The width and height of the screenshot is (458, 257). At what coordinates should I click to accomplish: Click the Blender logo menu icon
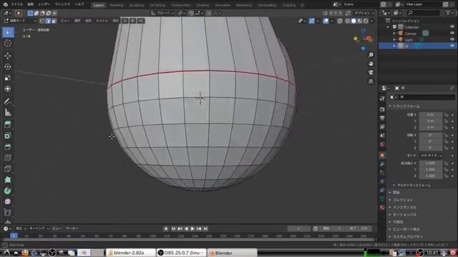[x=5, y=4]
